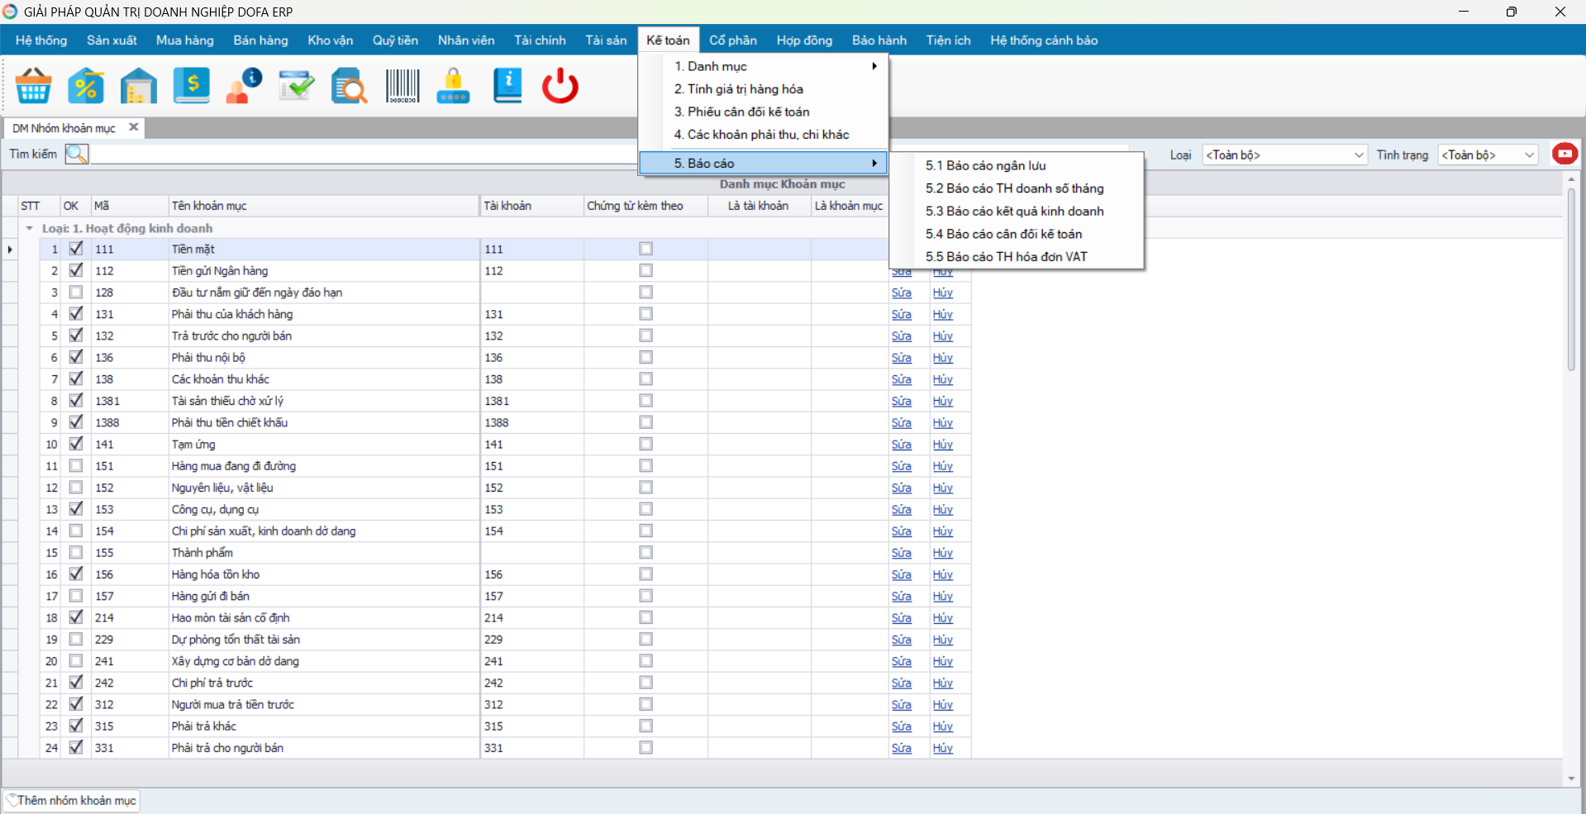
Task: Select 5.3 Báo cáo kết quả kinh doanh
Action: (1014, 211)
